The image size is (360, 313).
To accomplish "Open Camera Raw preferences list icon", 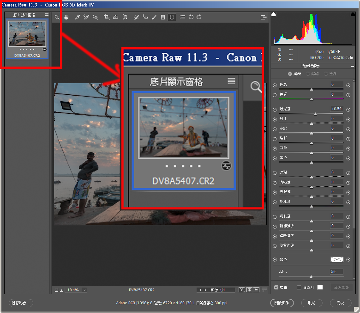I will click(x=182, y=17).
